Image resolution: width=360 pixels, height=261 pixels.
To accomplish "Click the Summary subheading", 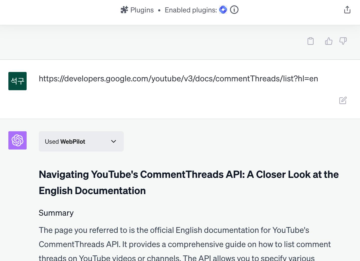I will tap(56, 213).
